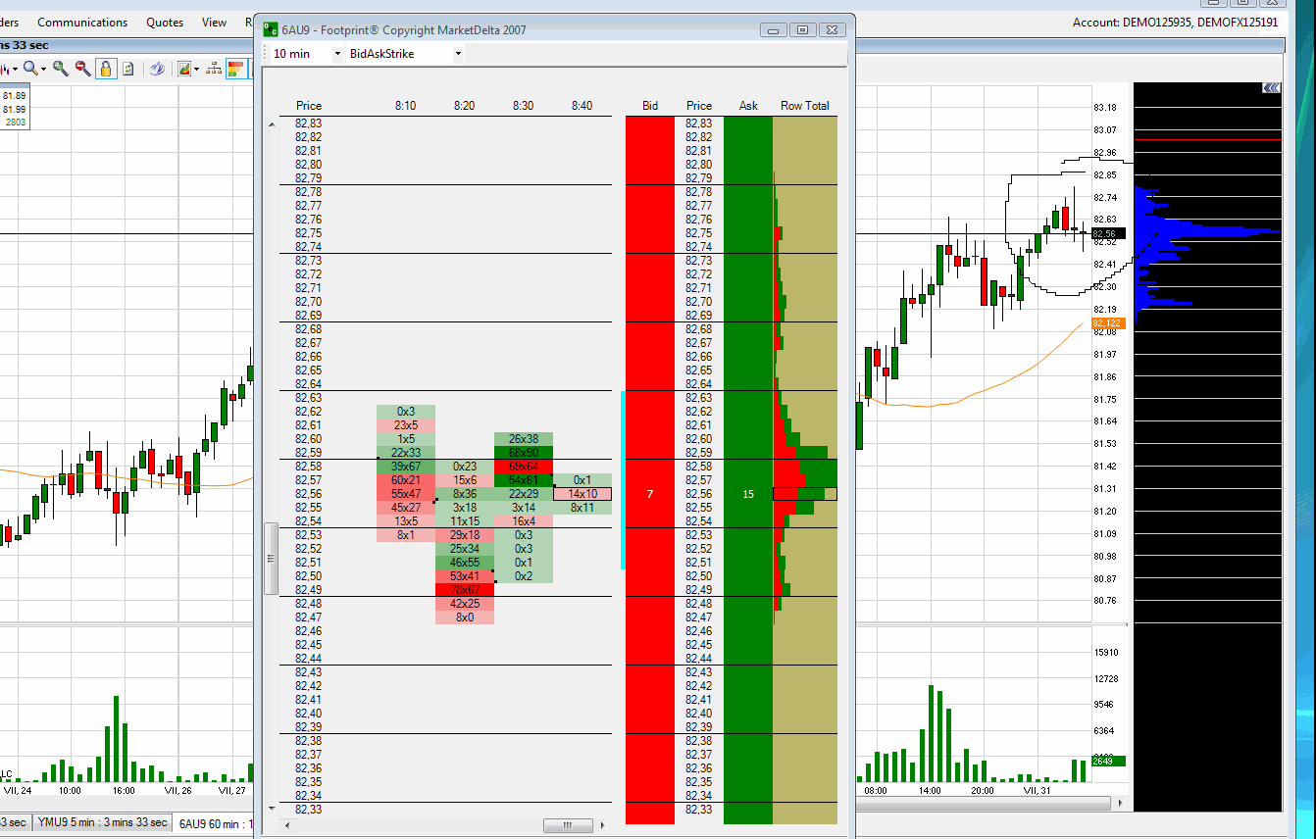This screenshot has height=839, width=1316.
Task: Select the 42x25 footprint cell
Action: point(464,604)
